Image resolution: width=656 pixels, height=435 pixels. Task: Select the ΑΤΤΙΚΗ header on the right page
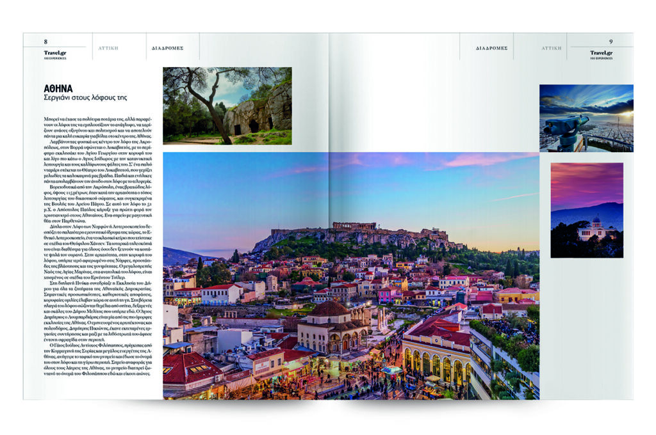click(551, 48)
